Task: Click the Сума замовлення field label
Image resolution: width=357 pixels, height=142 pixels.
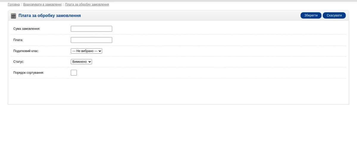Action: tap(27, 29)
